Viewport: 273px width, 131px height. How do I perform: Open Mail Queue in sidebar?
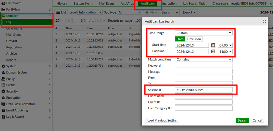coord(14,35)
